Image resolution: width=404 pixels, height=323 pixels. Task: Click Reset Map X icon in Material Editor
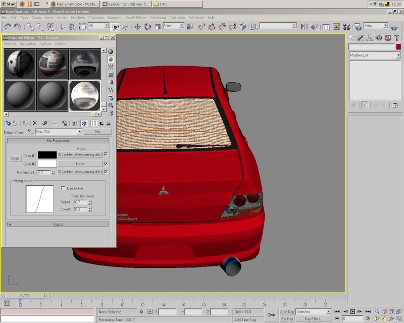click(35, 123)
